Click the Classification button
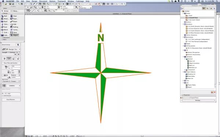The height and width of the screenshot is (137, 220). (x=11, y=99)
